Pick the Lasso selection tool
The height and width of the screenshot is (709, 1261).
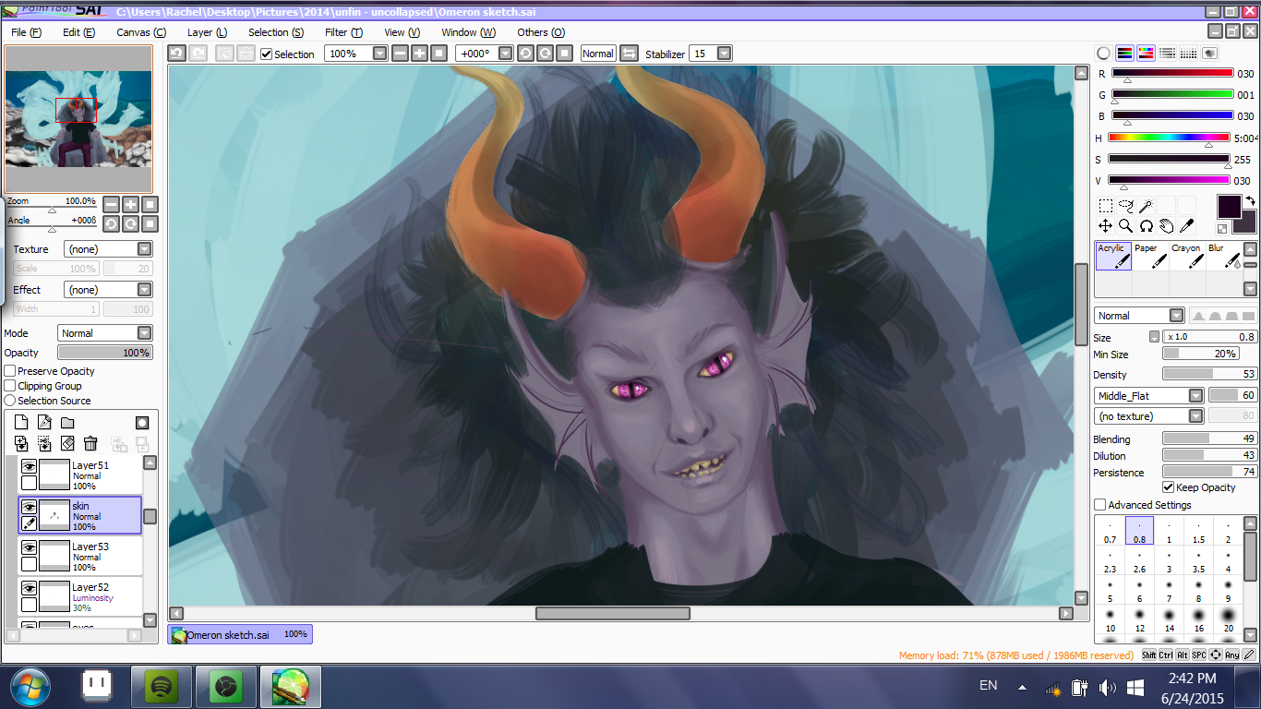click(x=1125, y=206)
